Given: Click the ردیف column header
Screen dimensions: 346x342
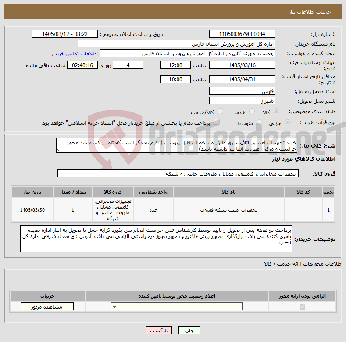Looking at the screenshot, I should [x=328, y=192].
